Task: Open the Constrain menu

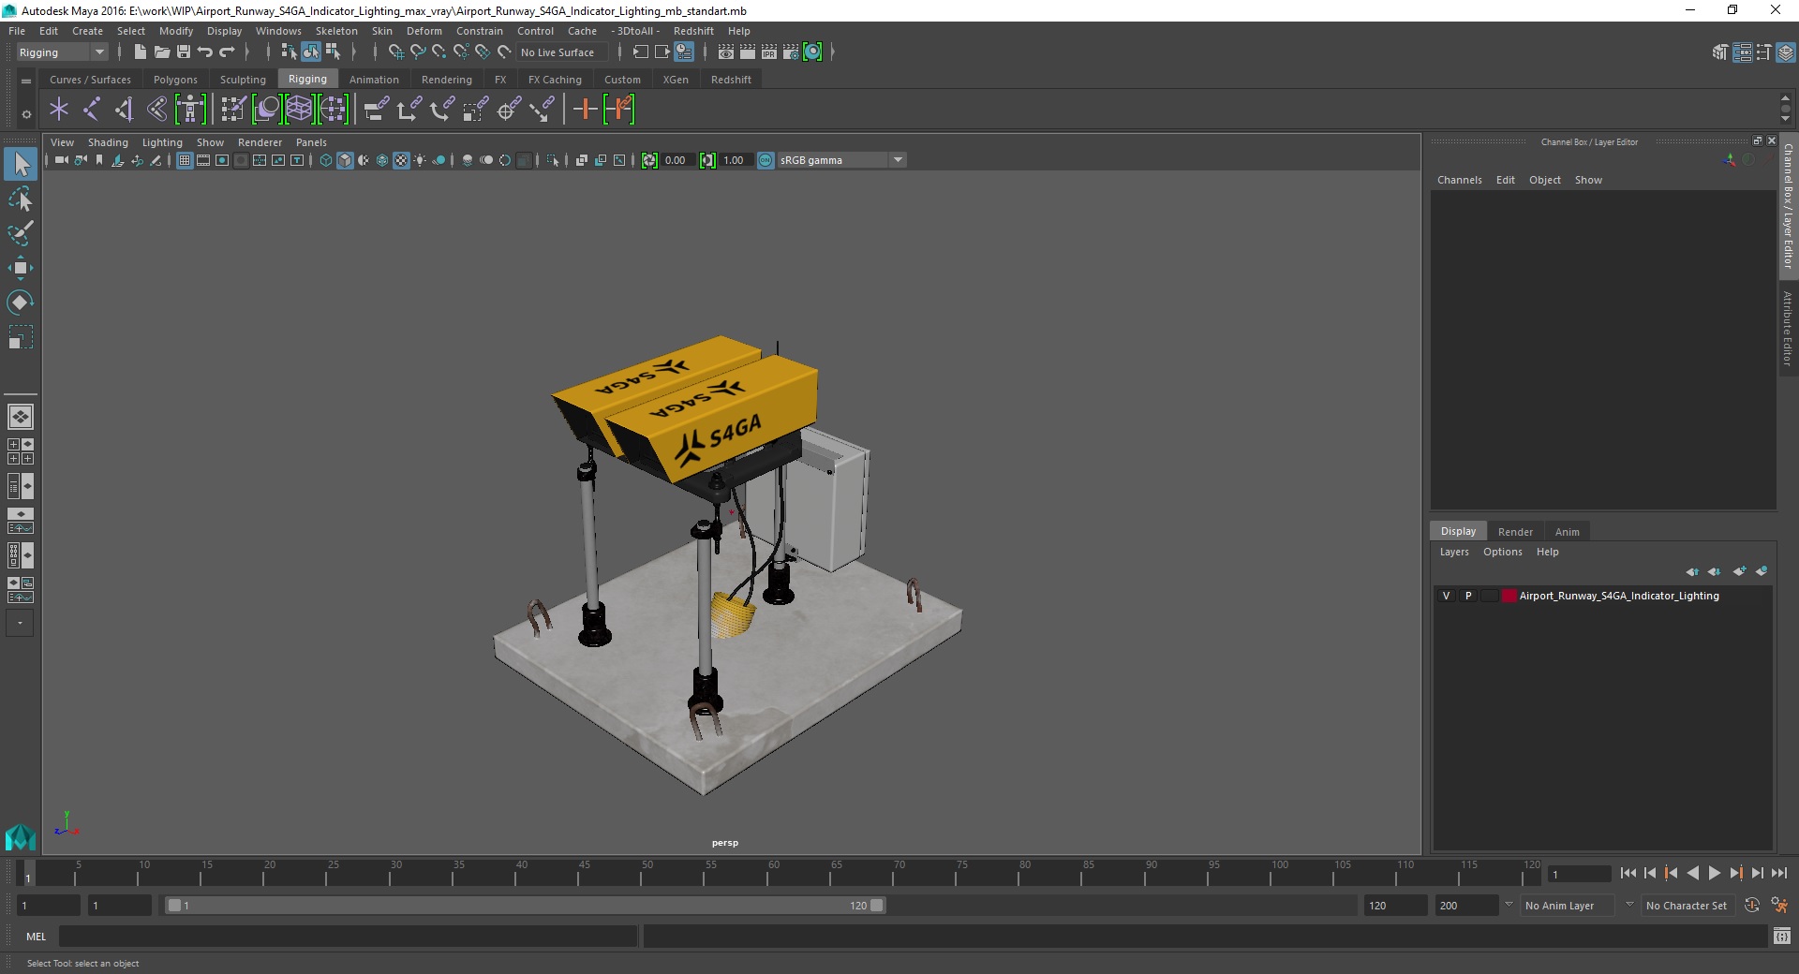Action: [480, 31]
